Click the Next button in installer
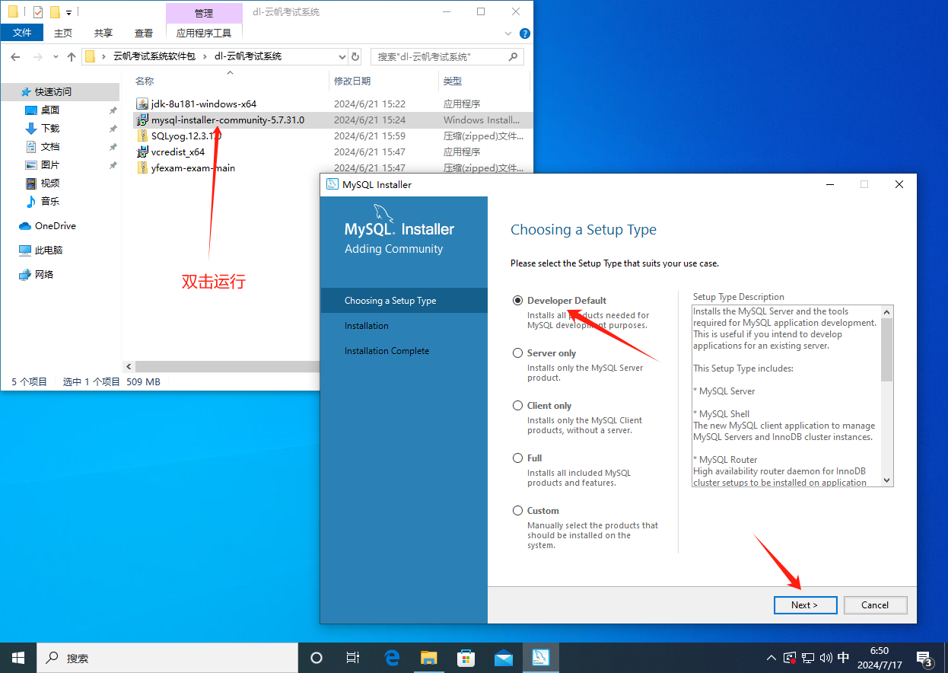 805,605
